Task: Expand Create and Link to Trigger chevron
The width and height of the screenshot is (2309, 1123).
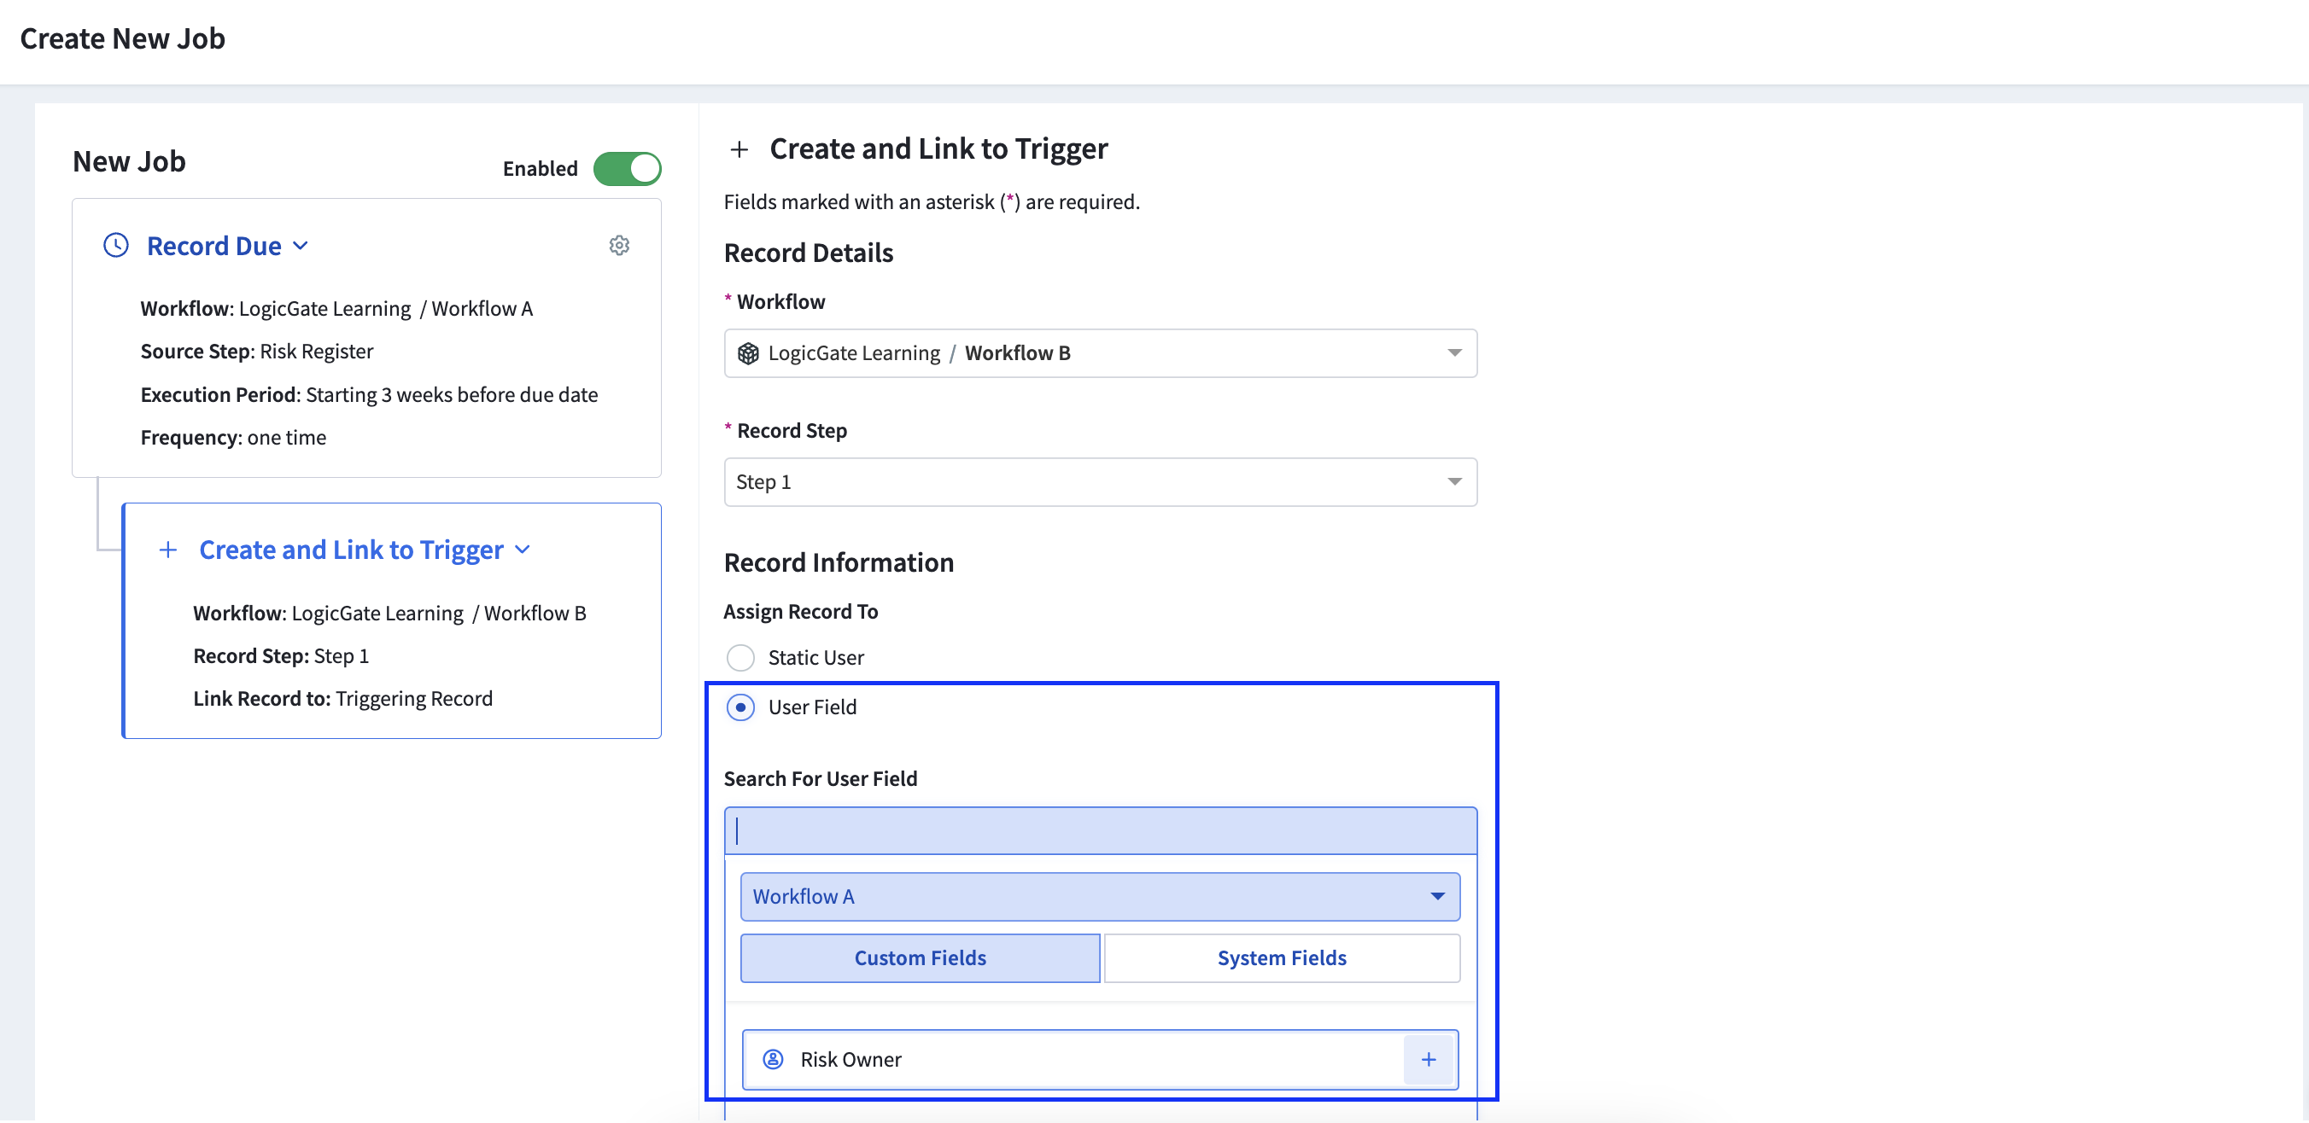Action: 523,550
